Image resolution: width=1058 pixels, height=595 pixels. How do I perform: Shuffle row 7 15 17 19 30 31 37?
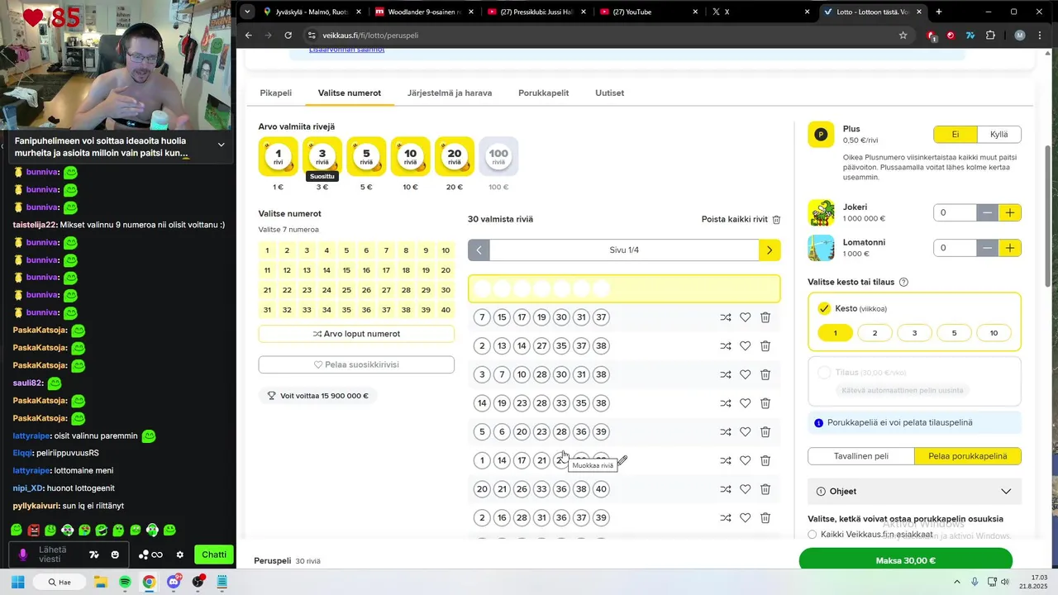coord(725,317)
